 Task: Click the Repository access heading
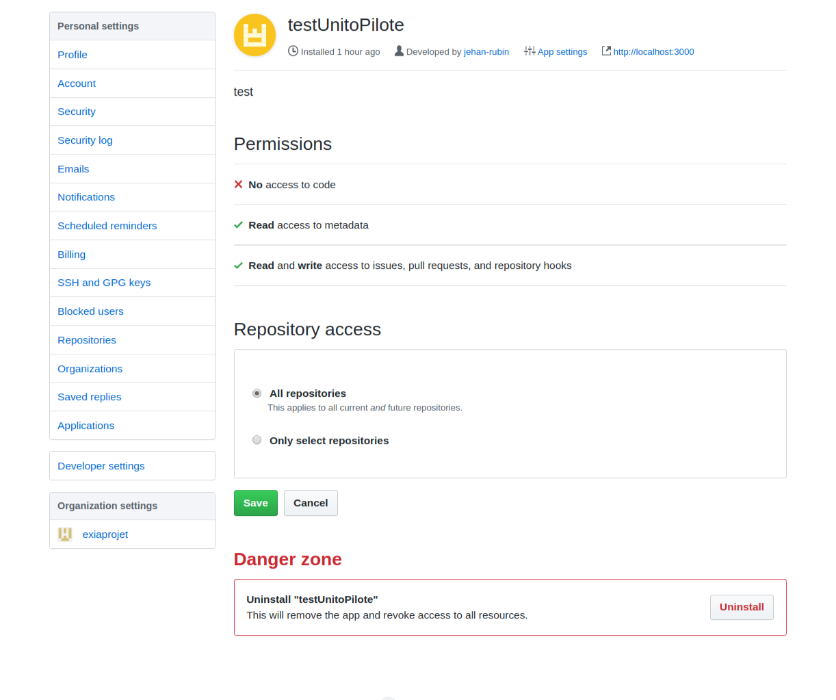tap(307, 329)
